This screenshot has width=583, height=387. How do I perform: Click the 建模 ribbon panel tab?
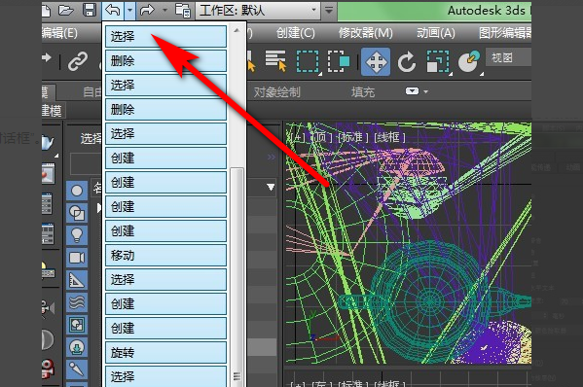coord(52,110)
